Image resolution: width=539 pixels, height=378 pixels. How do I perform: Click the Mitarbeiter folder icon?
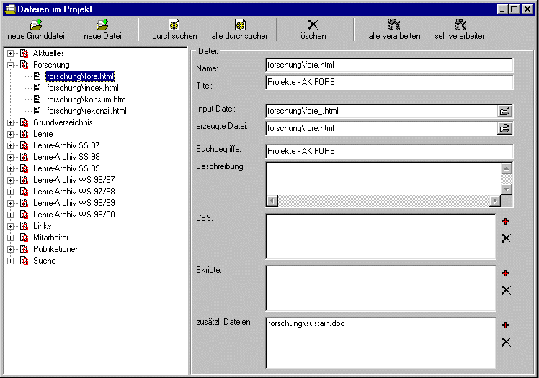24,238
